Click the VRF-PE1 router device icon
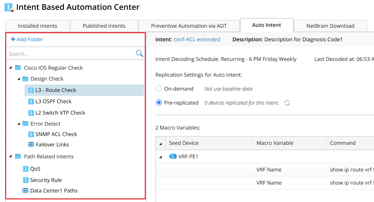374x202 pixels. 173,156
